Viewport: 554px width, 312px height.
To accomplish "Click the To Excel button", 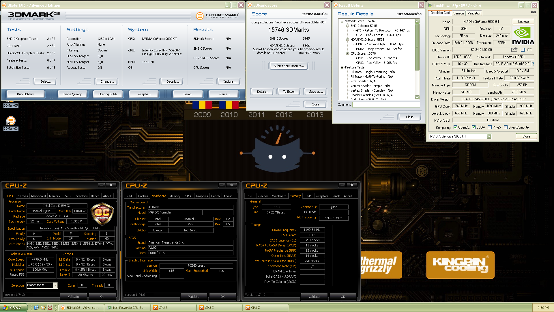I will point(289,92).
